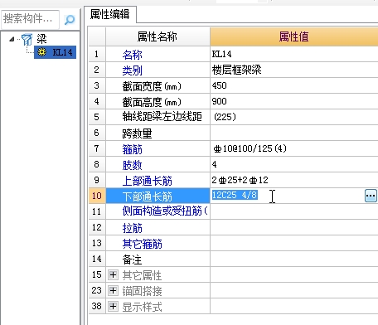This screenshot has height=325, width=378.
Task: Open the ellipsis button in 下部通长筋 row
Action: tap(371, 196)
